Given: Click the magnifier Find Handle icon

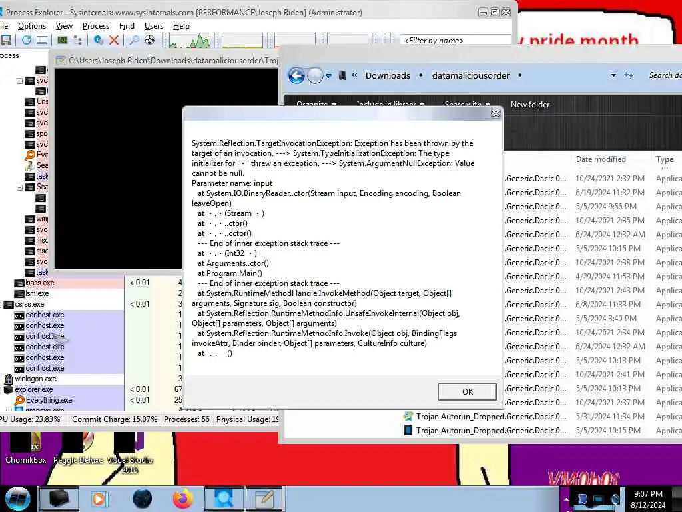Looking at the screenshot, I should click(135, 40).
